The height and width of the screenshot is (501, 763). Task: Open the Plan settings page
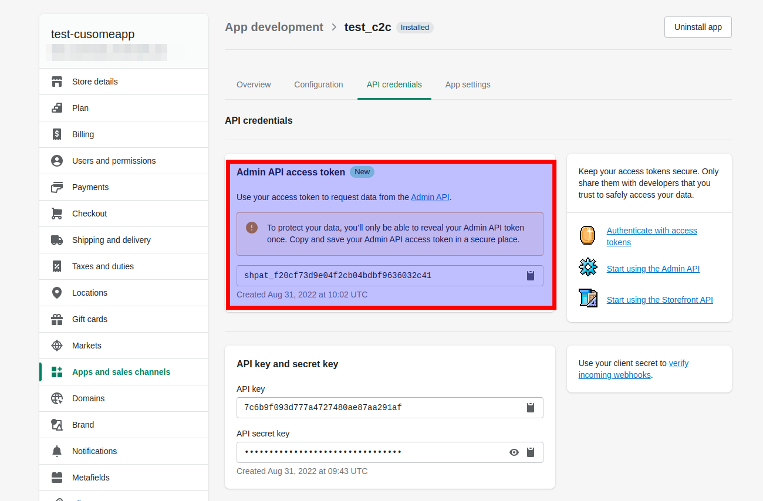[124, 108]
